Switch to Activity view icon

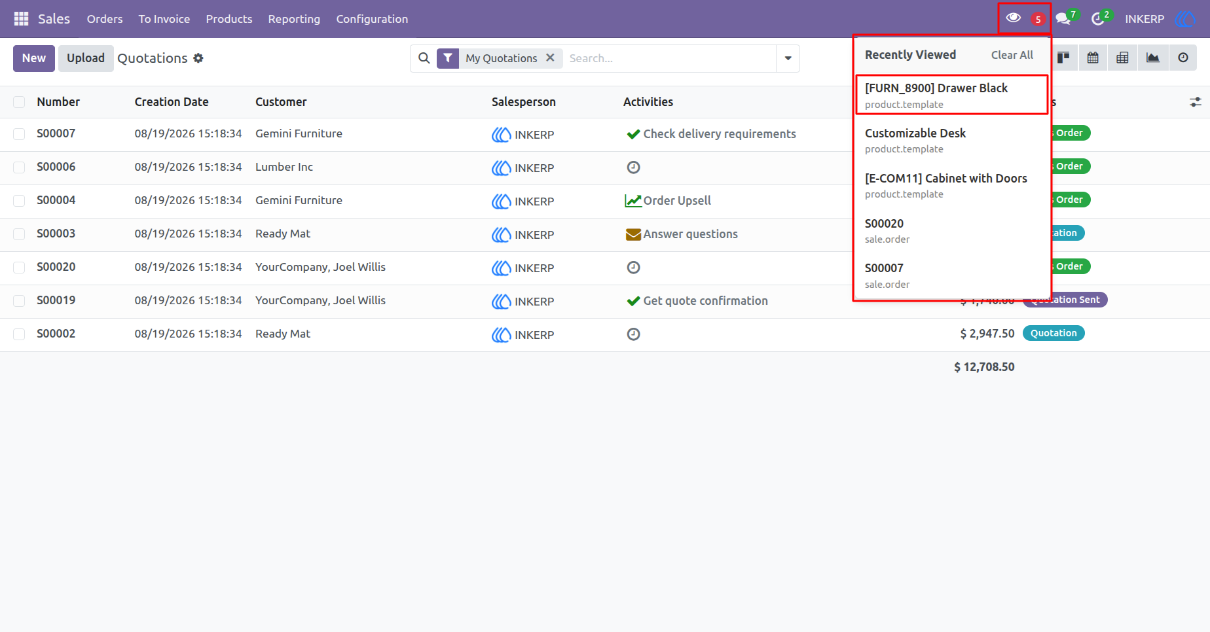point(1183,58)
